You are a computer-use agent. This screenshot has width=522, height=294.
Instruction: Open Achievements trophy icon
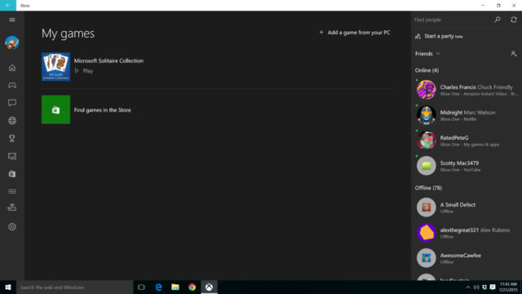coord(12,138)
